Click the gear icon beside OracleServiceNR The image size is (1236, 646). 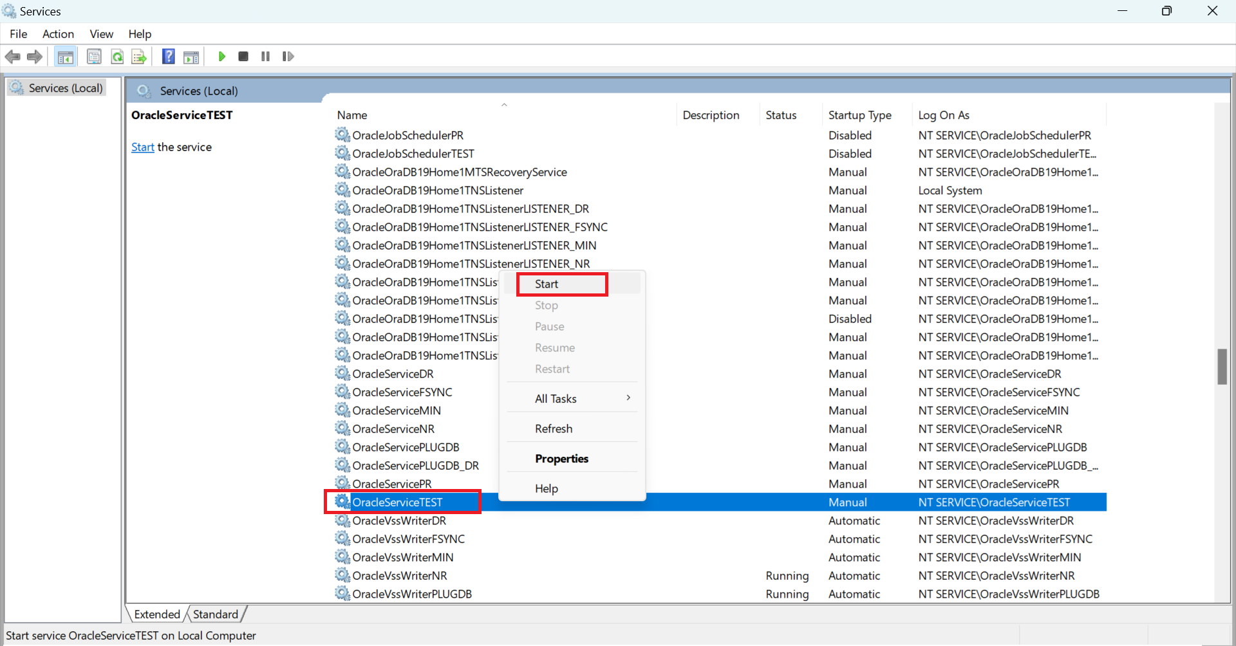(x=342, y=429)
